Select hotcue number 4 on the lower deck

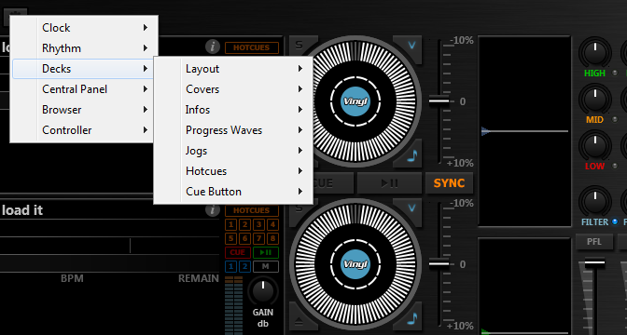272,224
